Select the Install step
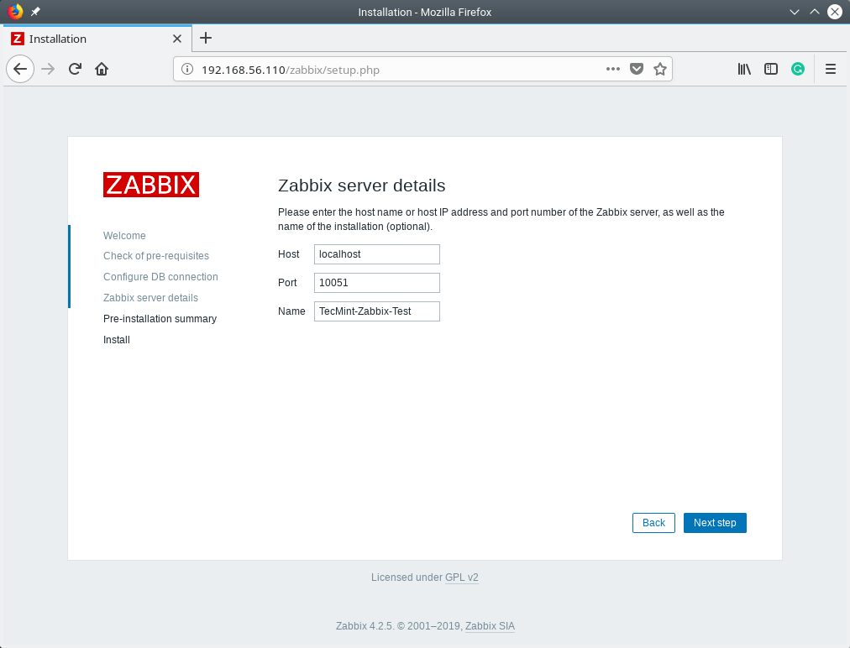Image resolution: width=850 pixels, height=648 pixels. click(x=117, y=340)
